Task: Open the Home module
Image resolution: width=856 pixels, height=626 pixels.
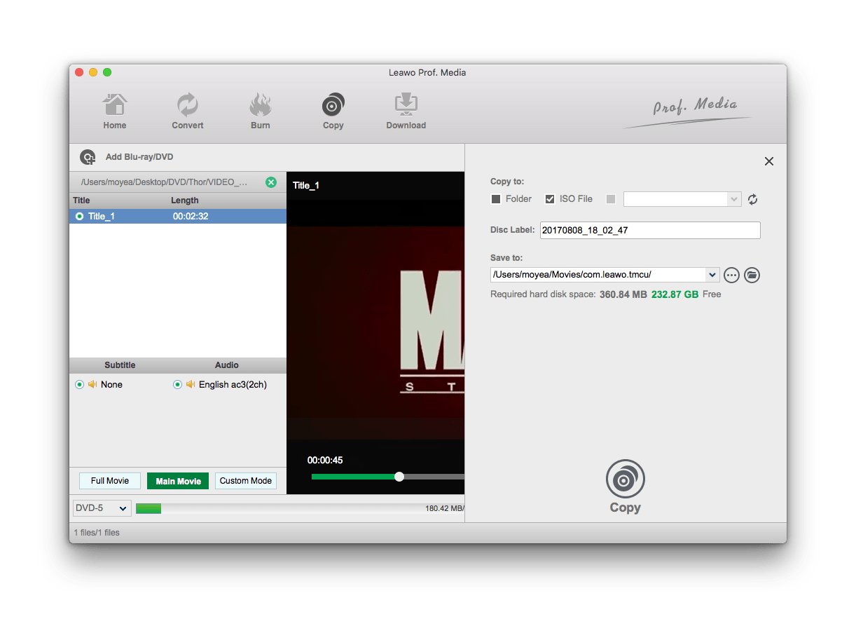Action: pos(115,111)
